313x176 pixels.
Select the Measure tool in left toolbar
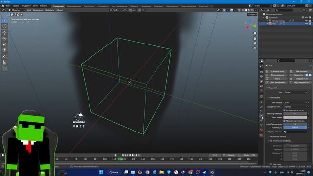coord(4,63)
